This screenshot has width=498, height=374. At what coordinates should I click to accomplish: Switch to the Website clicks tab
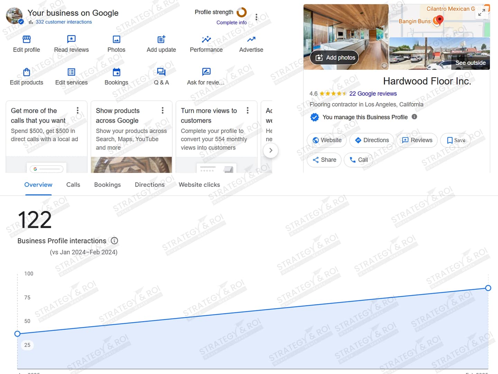199,185
